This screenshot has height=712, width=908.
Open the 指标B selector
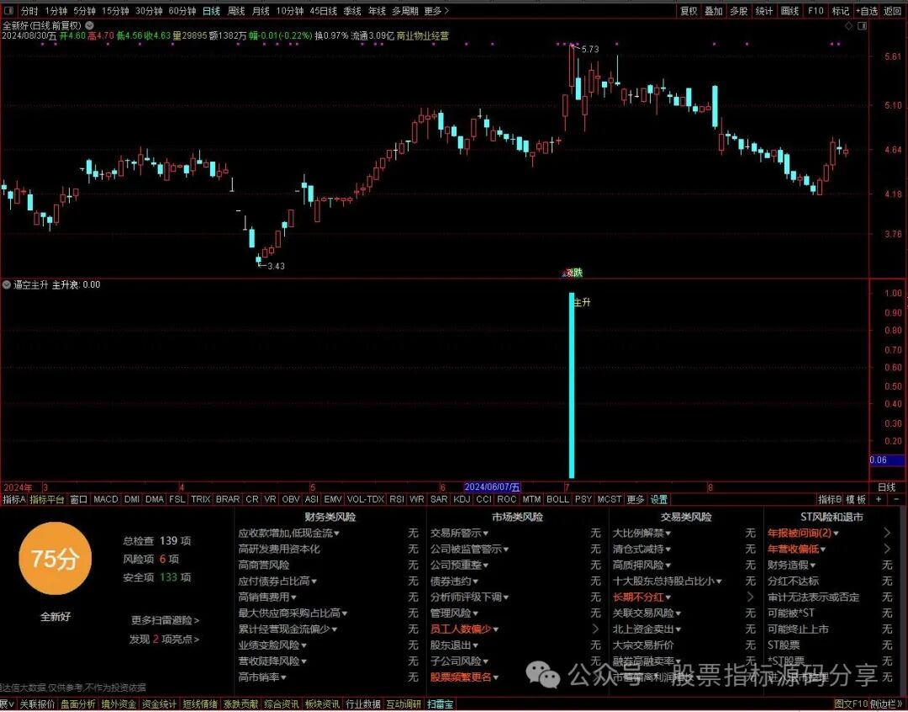829,499
